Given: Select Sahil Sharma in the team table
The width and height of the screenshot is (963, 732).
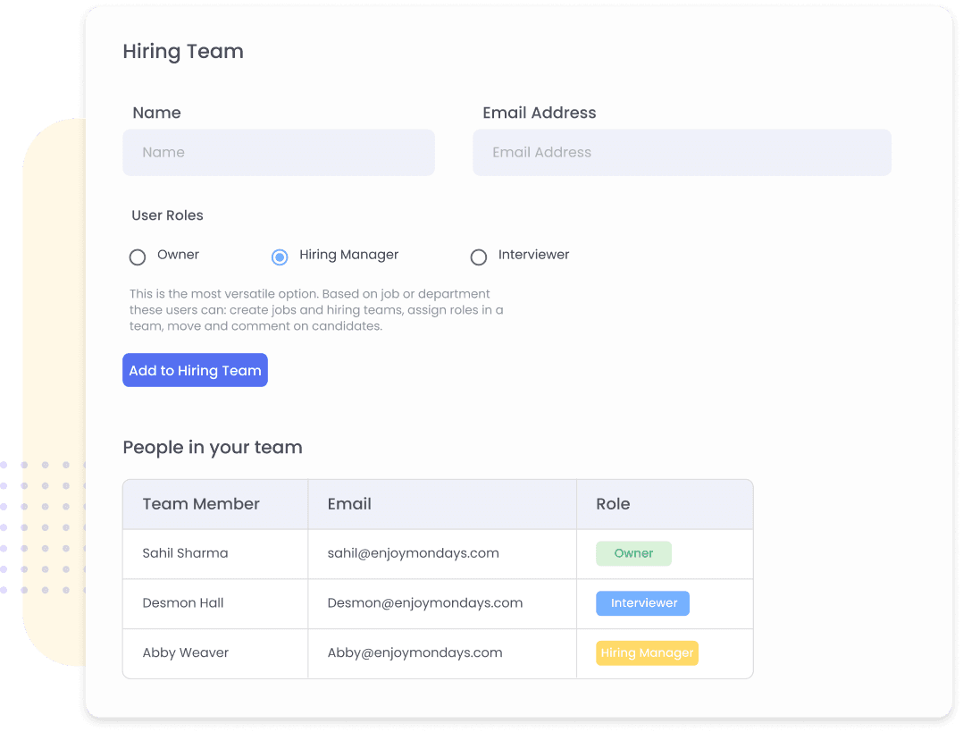Looking at the screenshot, I should point(185,553).
